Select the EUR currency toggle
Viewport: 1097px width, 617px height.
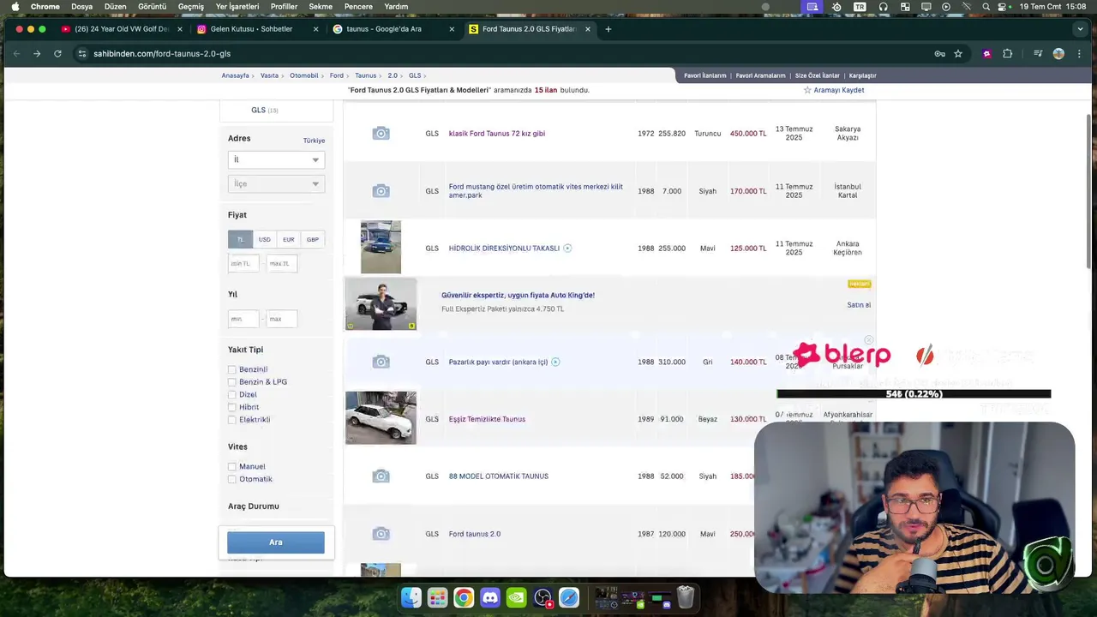point(288,240)
